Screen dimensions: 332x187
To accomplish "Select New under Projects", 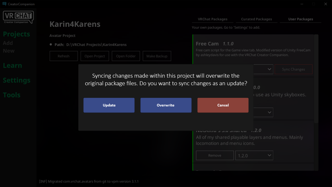I will 9,51.
